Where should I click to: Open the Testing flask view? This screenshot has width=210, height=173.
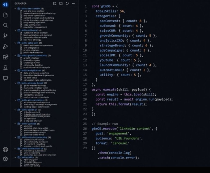pos(5,67)
